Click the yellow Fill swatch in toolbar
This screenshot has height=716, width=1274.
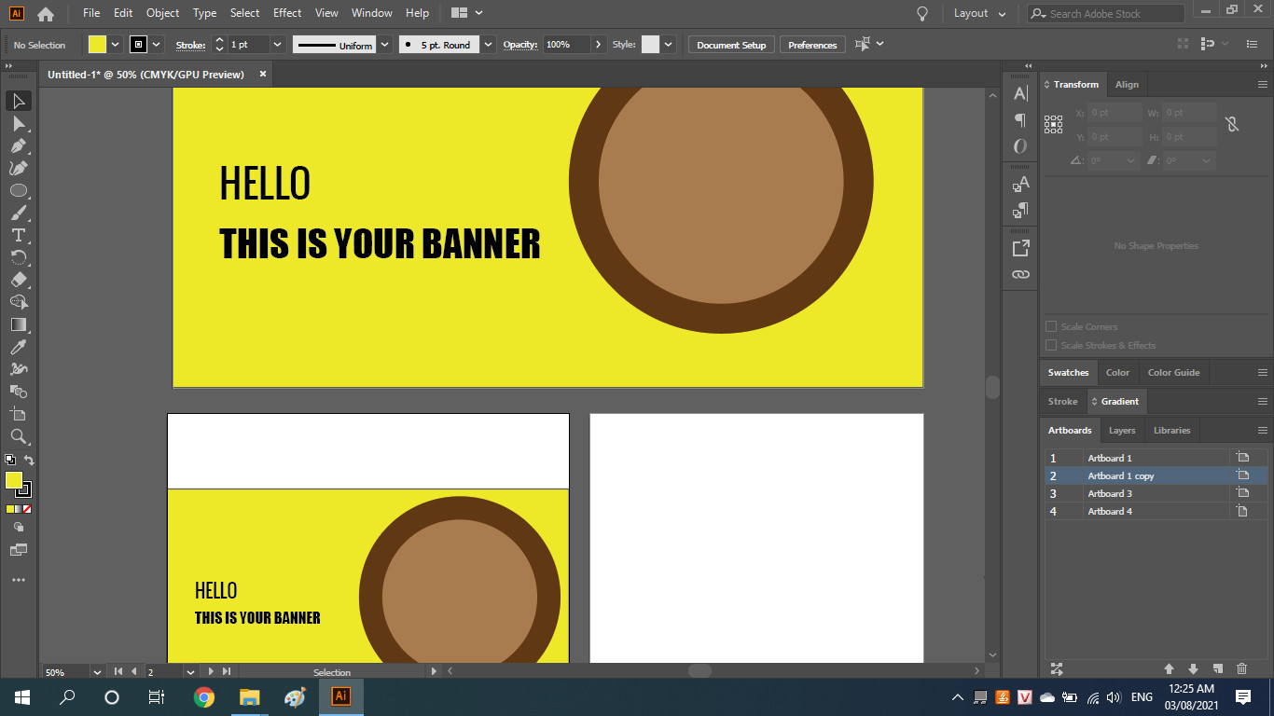[14, 480]
